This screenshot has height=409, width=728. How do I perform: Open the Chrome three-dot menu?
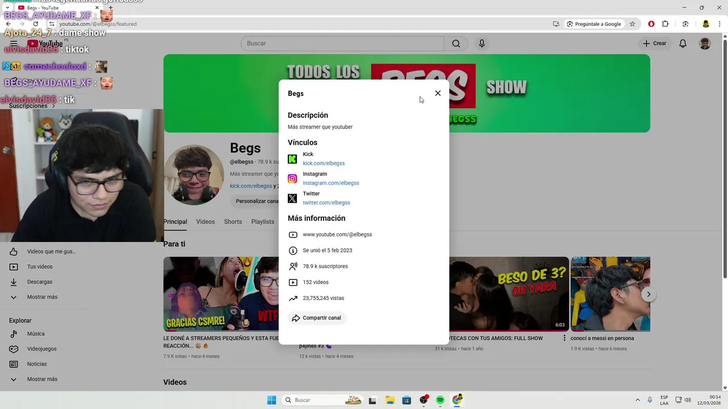pyautogui.click(x=720, y=24)
